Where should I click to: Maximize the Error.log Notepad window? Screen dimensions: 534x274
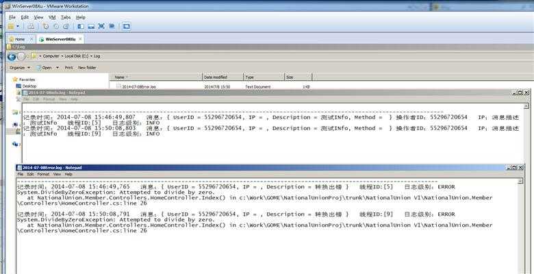point(514,168)
